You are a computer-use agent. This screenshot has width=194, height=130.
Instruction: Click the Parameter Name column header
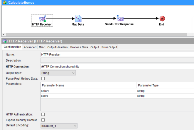89,85
